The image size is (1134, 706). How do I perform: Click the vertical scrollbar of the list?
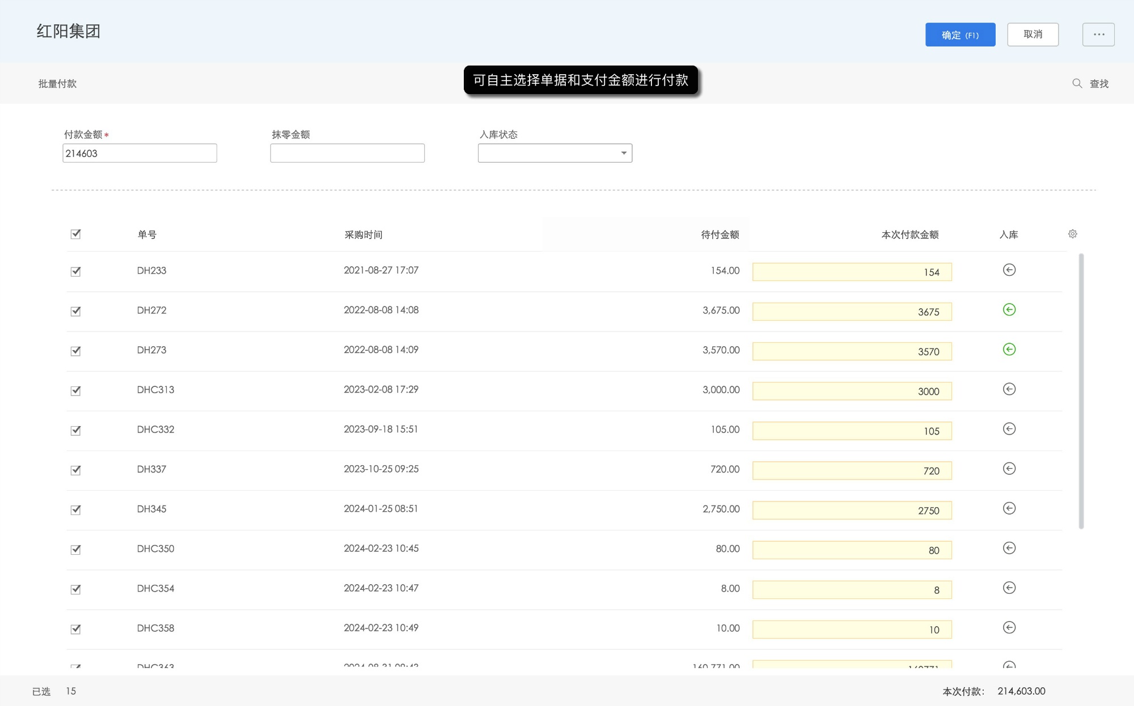click(x=1081, y=391)
